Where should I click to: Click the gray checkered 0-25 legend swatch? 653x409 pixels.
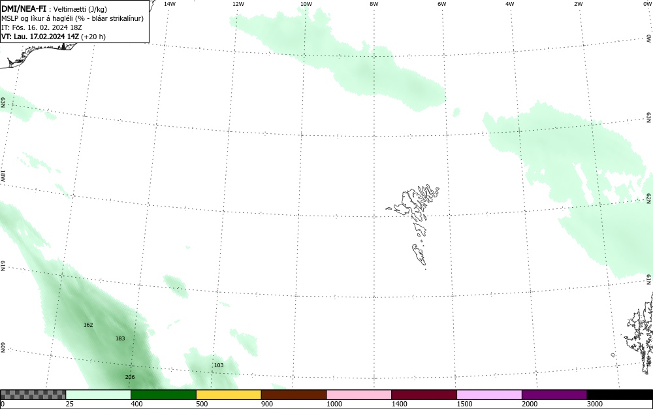point(33,395)
